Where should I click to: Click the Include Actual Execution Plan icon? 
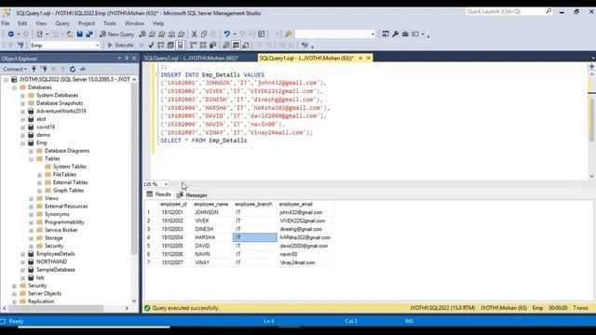pos(194,46)
